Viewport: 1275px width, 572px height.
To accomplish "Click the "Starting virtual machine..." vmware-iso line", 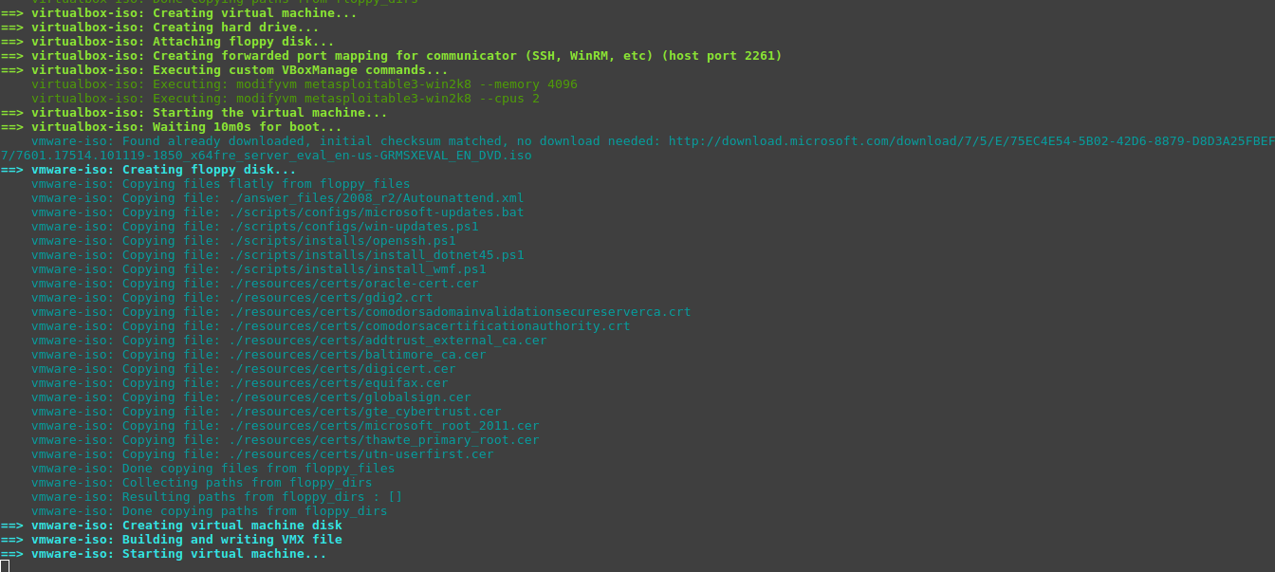I will point(224,554).
